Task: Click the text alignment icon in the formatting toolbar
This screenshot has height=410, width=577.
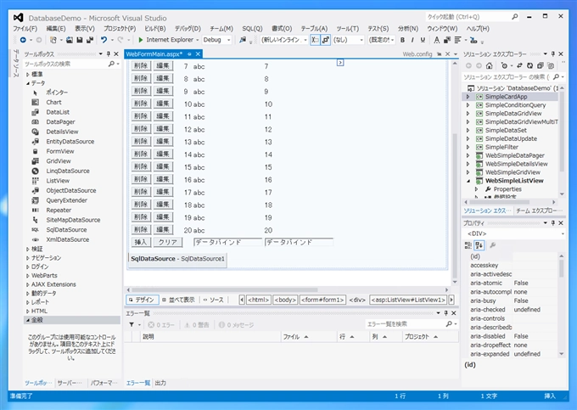Action: point(457,40)
